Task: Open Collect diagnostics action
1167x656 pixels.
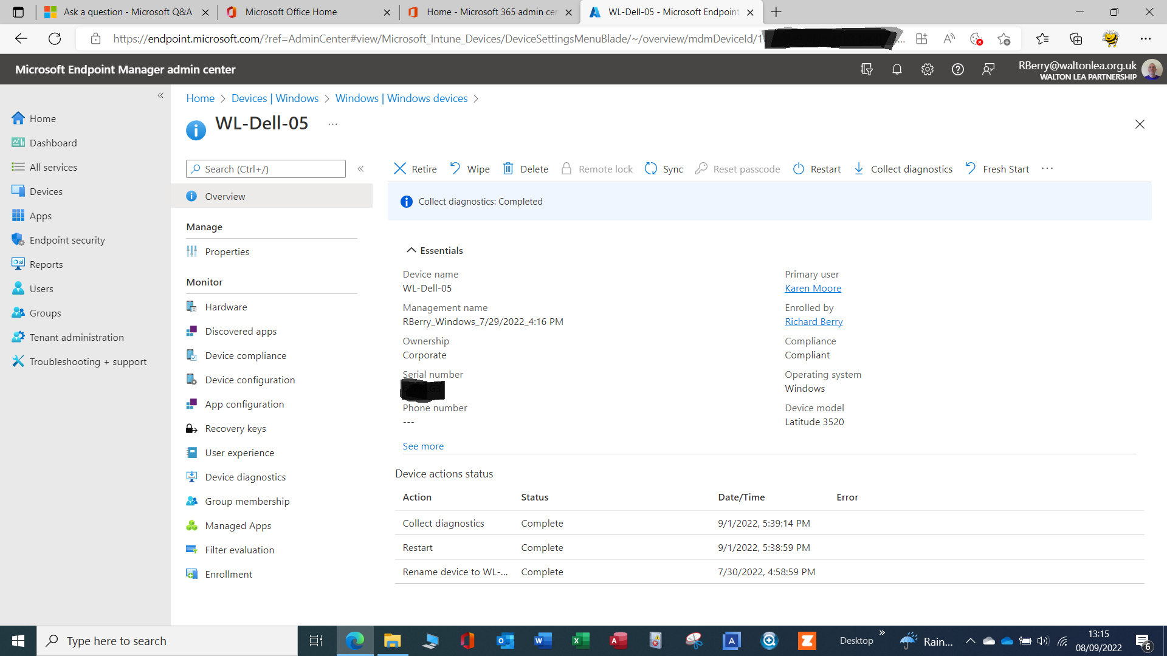Action: click(x=903, y=169)
